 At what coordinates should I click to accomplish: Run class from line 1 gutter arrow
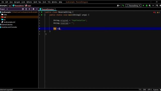42,12
